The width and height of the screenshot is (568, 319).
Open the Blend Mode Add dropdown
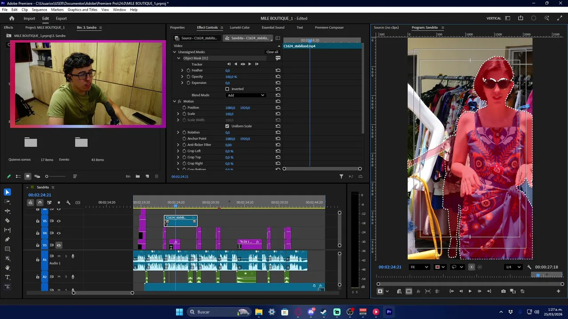[x=246, y=95]
